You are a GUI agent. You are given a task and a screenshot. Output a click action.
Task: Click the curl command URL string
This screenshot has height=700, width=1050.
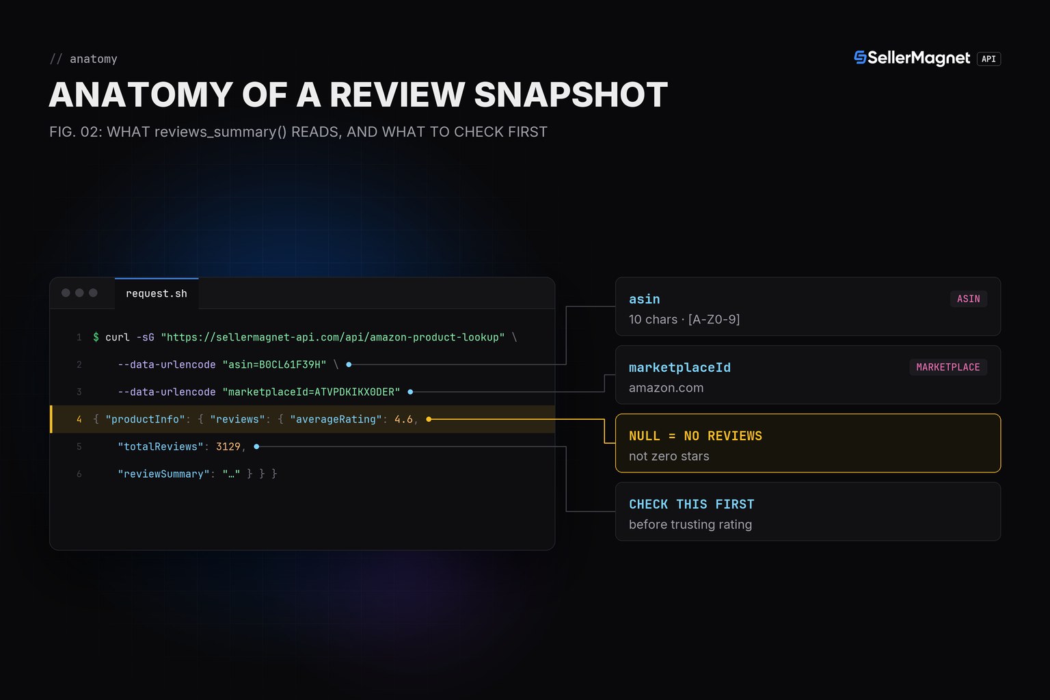333,337
